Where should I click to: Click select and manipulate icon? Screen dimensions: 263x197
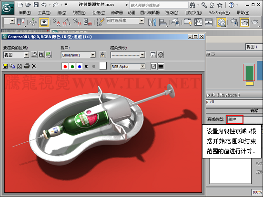33,22
